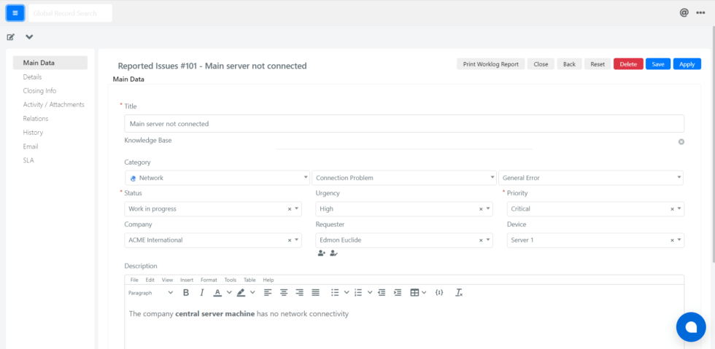Apply background highlight color
The image size is (715, 349).
click(241, 292)
